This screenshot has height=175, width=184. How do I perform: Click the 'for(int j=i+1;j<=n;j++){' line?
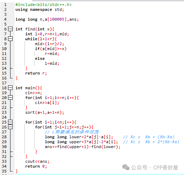[64, 127]
